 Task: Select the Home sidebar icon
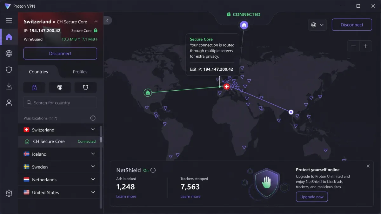pyautogui.click(x=9, y=37)
